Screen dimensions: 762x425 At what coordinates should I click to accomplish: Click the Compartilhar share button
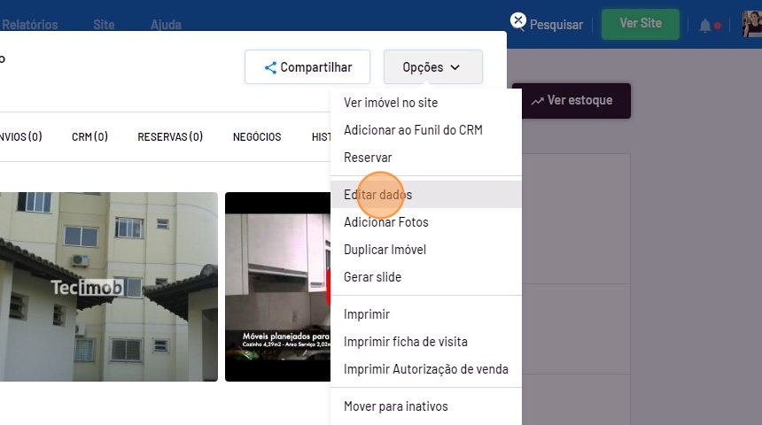pyautogui.click(x=307, y=67)
